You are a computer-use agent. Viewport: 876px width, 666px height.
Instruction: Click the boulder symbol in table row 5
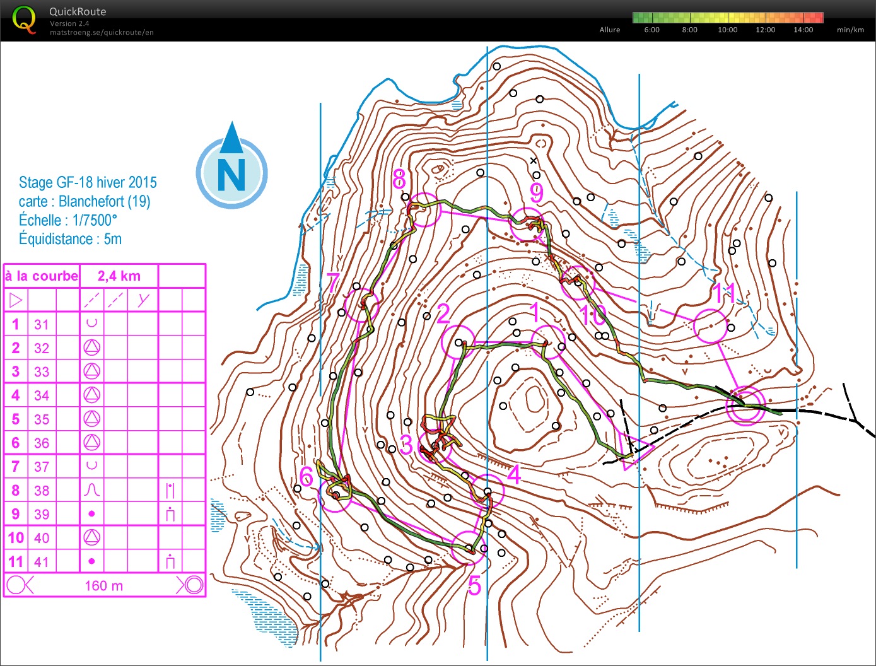coord(91,419)
